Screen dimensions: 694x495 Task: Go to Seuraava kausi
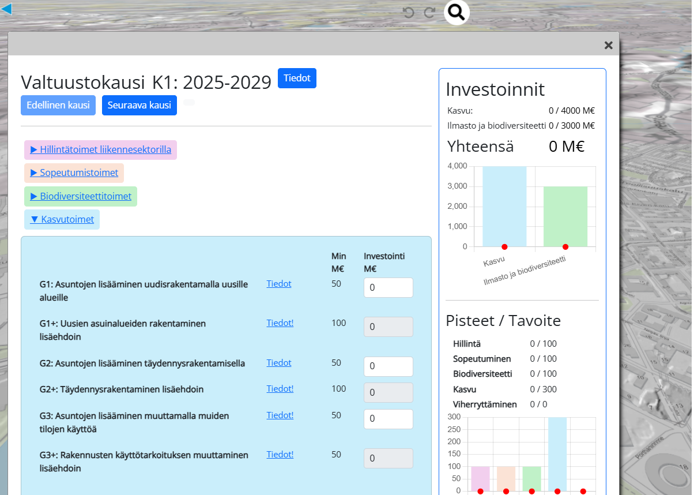[139, 106]
